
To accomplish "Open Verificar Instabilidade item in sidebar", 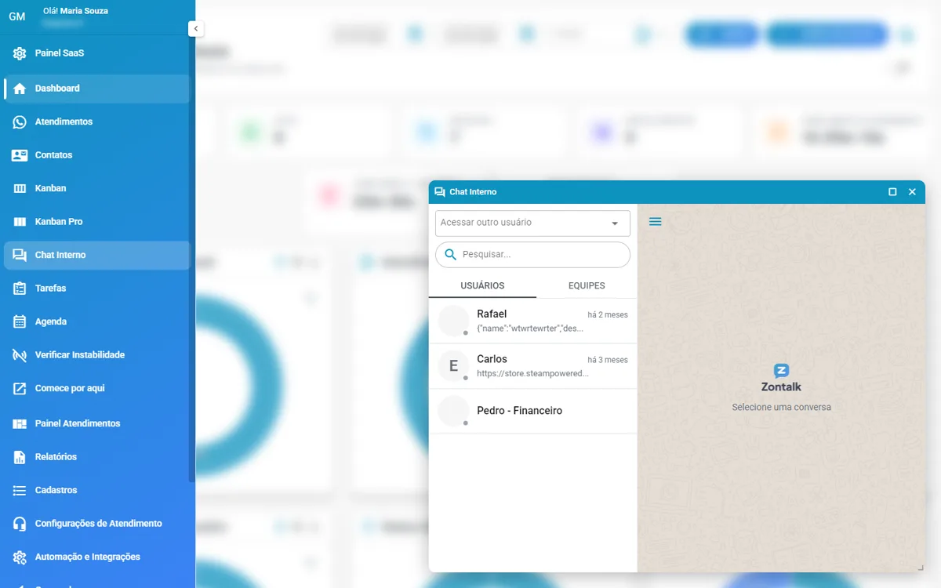I will pos(96,355).
